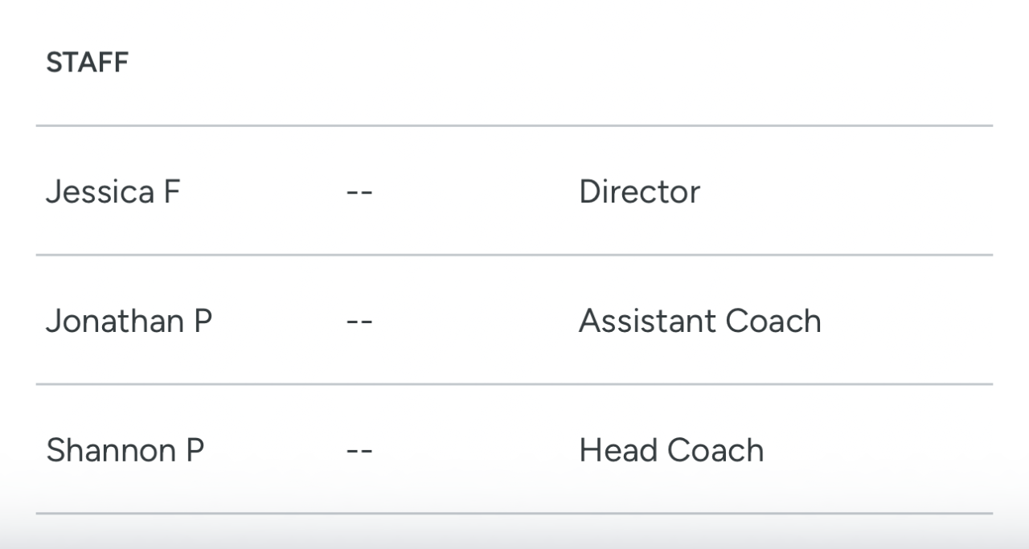Click the word "Assistant" in Jonathan's role
The height and width of the screenshot is (549, 1029).
[646, 322]
